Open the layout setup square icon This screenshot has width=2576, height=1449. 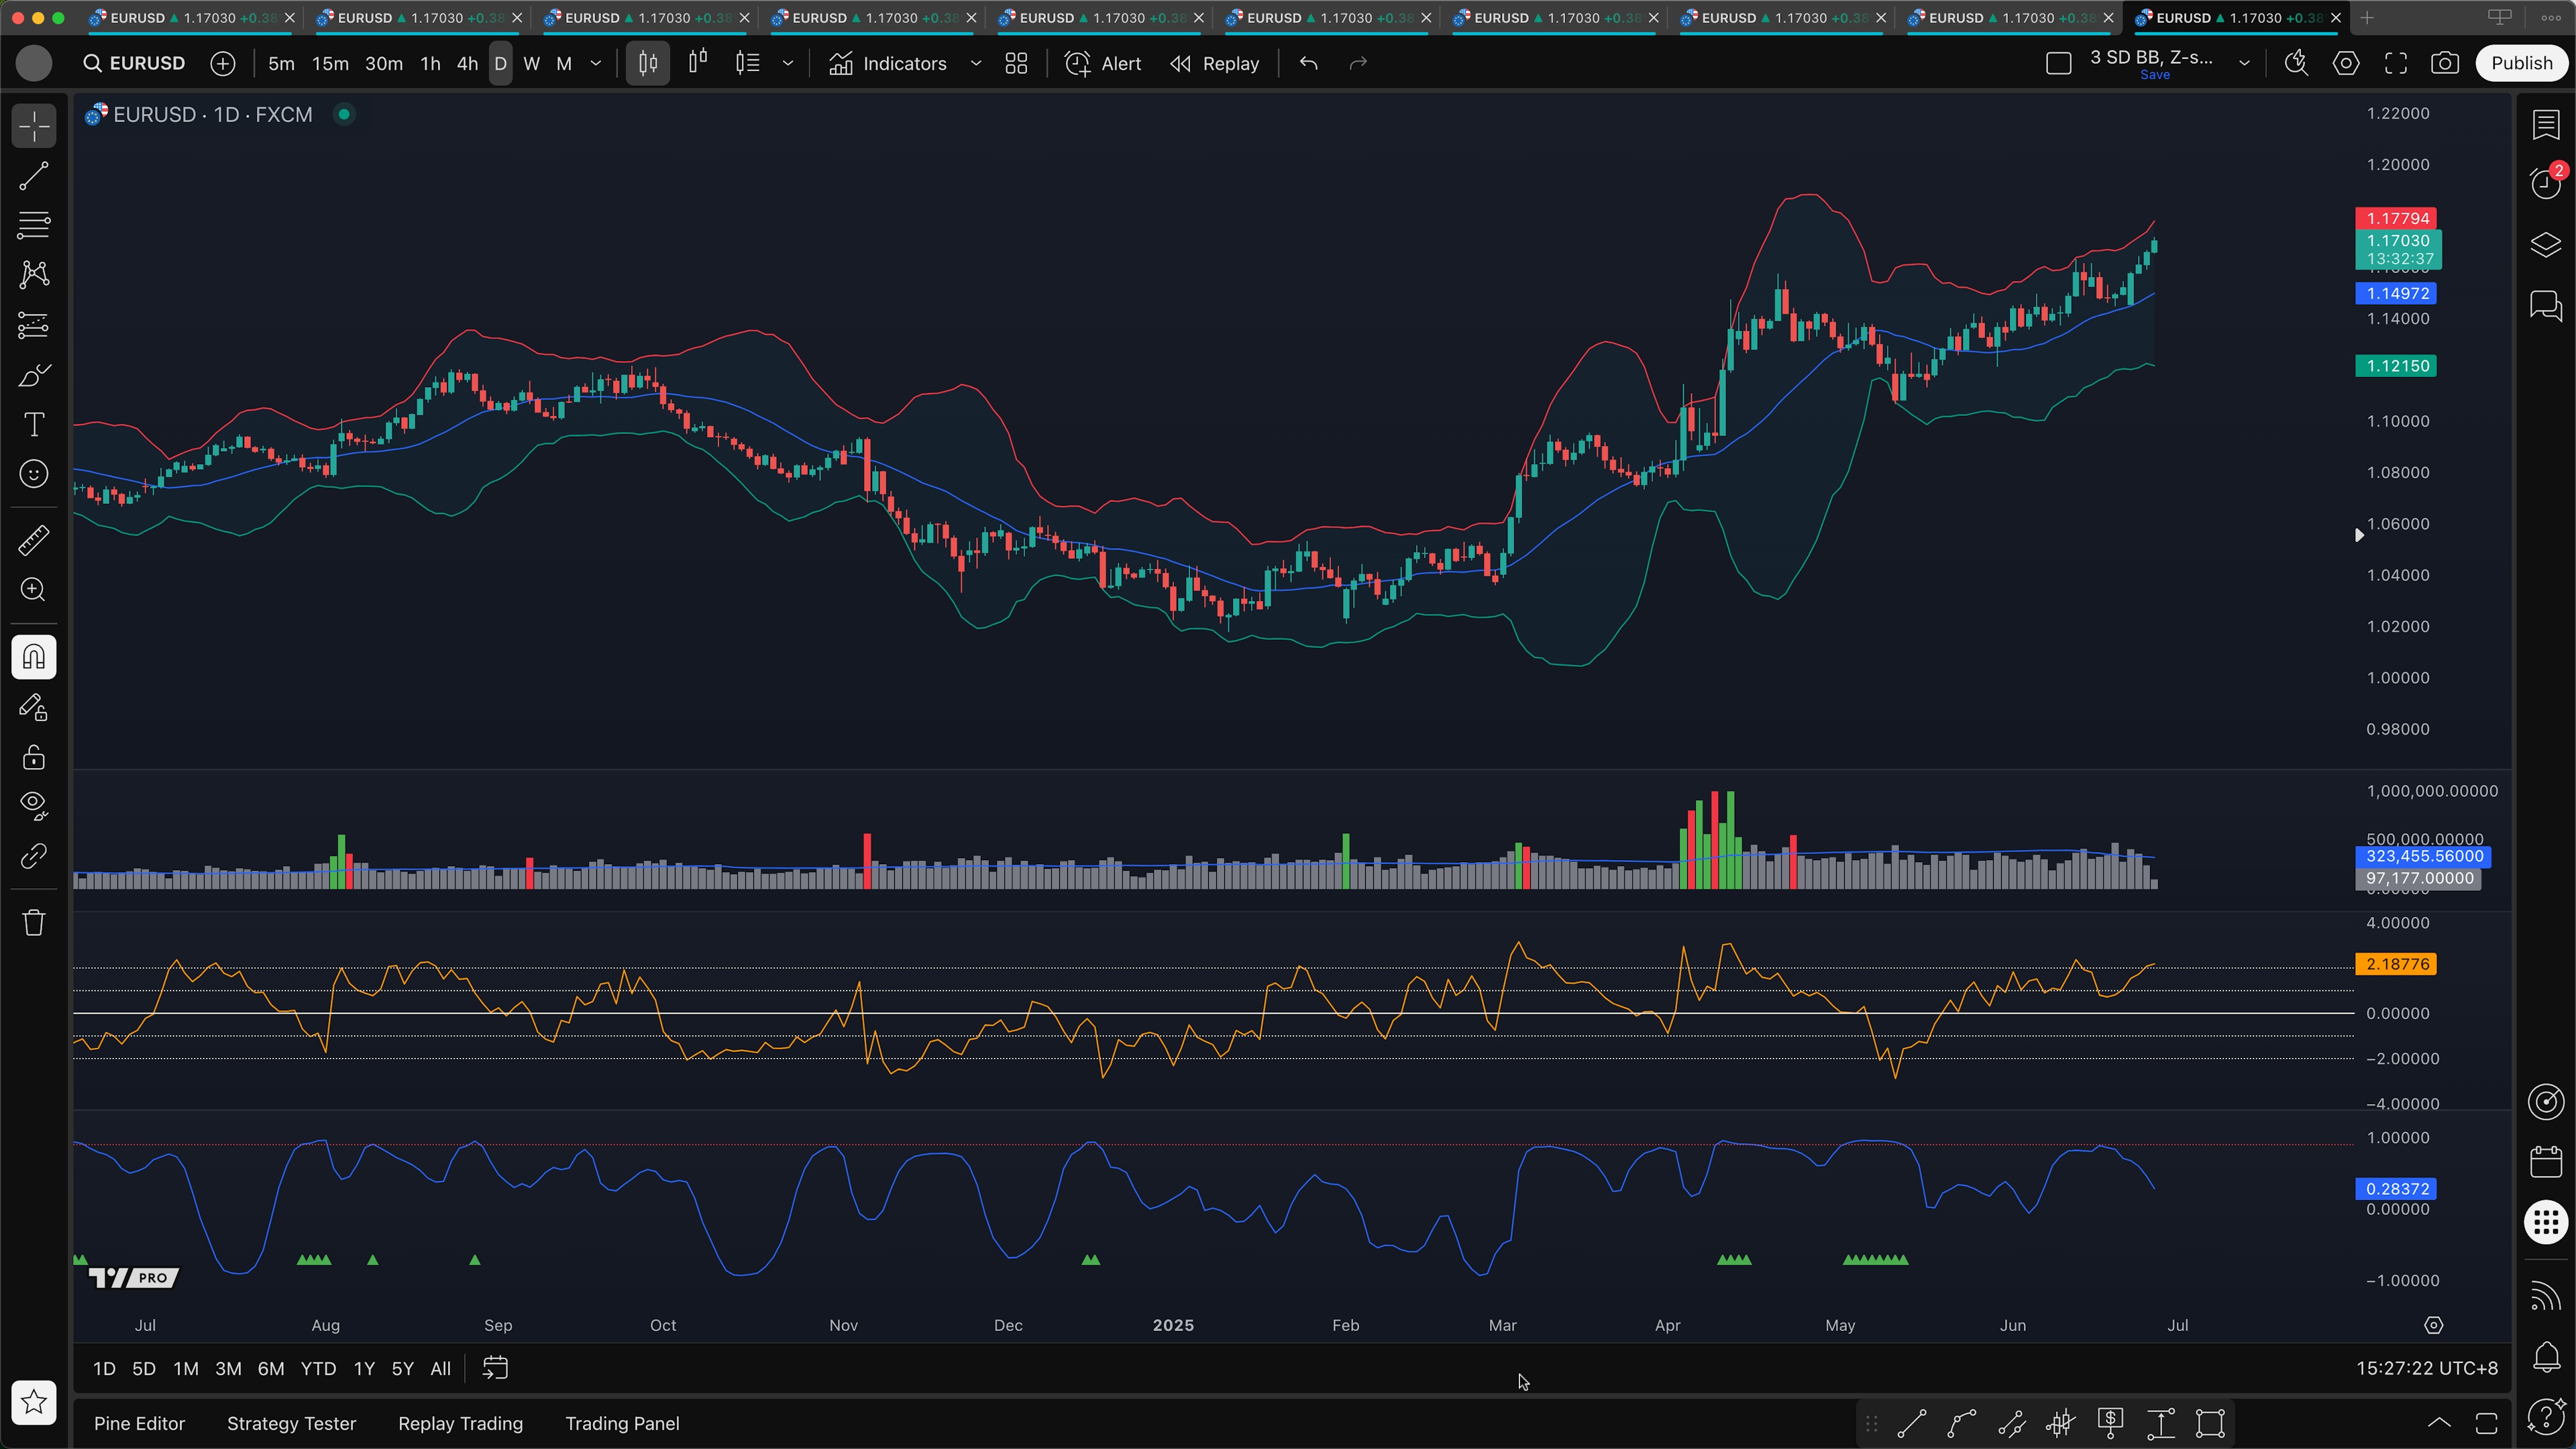(x=2059, y=63)
